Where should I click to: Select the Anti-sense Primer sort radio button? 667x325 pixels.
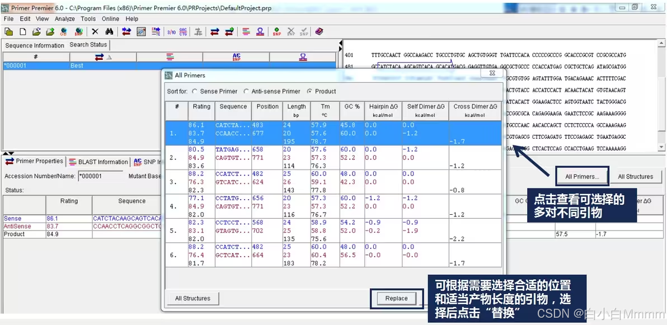246,92
